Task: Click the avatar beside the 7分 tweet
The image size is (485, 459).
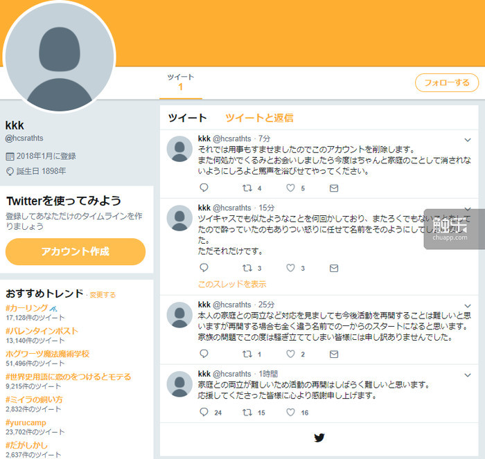Action: [x=179, y=149]
